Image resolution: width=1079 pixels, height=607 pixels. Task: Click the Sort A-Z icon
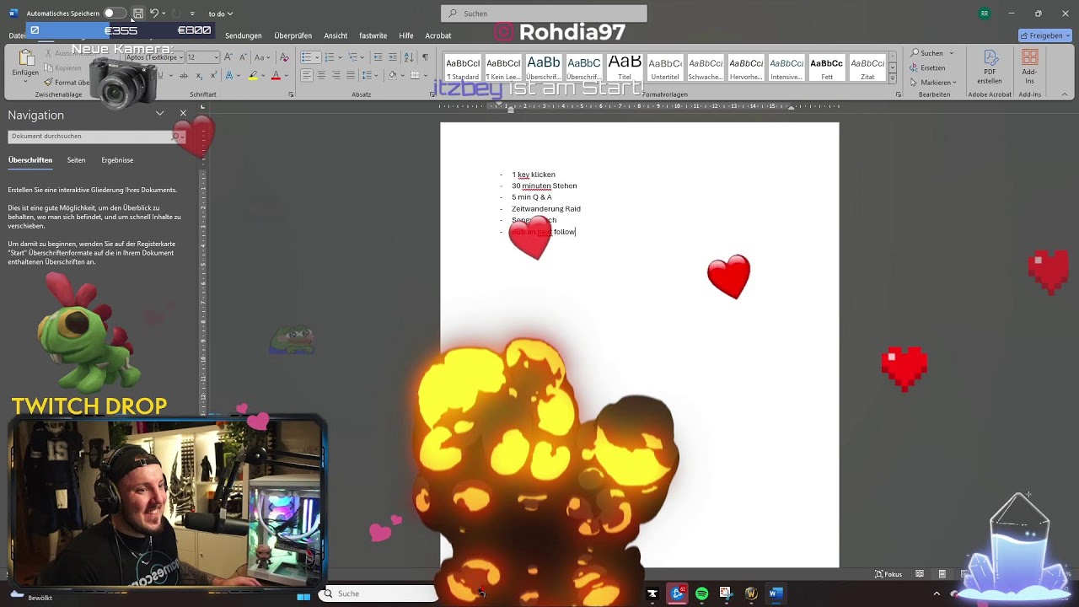pyautogui.click(x=409, y=57)
